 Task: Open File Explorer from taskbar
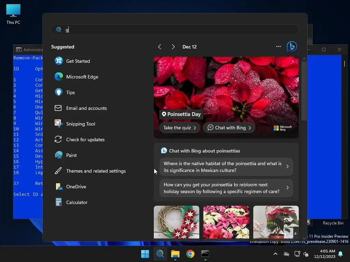[175, 254]
